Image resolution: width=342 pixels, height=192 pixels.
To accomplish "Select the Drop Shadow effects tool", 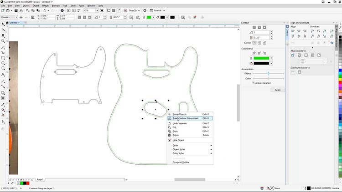I will 3,93.
